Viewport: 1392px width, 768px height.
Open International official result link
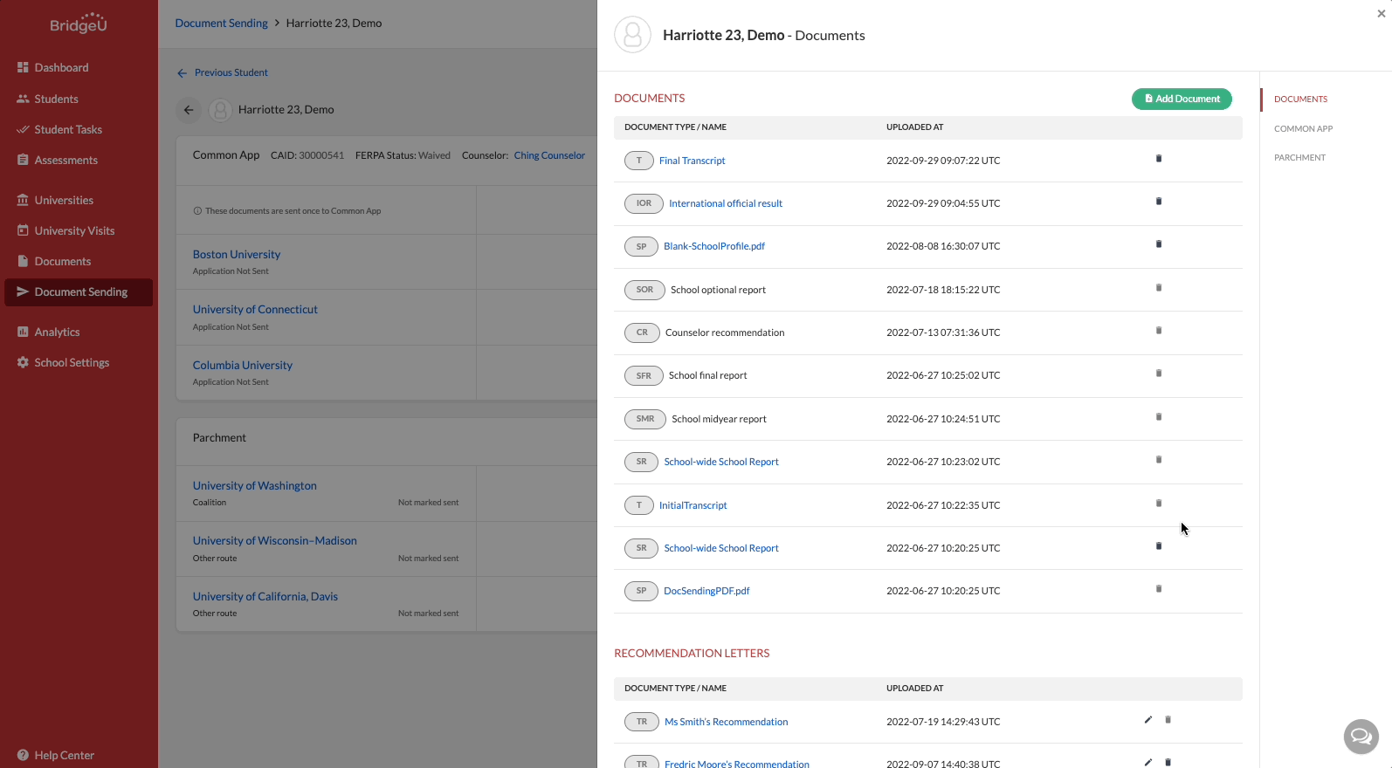(x=726, y=203)
